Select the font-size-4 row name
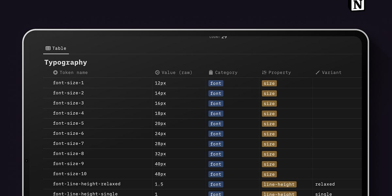 click(69, 113)
